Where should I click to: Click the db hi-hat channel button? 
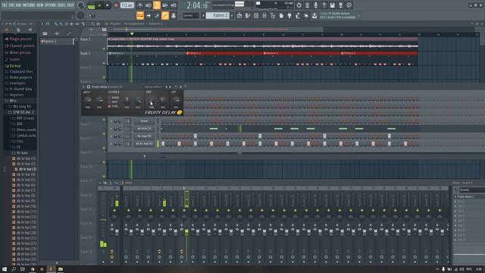(144, 143)
